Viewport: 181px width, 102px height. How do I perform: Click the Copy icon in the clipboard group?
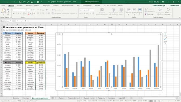pos(8,12)
